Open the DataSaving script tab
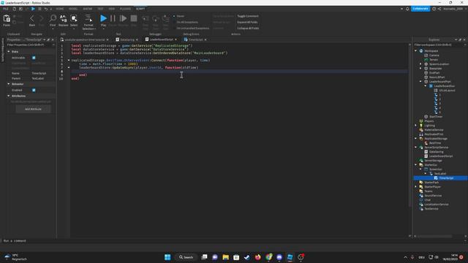Screen dimensions: 468x263 pos(127,39)
